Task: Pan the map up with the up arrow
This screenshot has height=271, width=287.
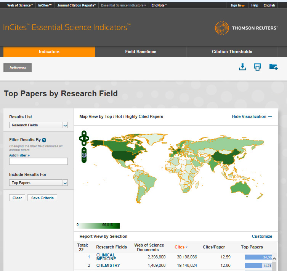Action: pos(84,133)
